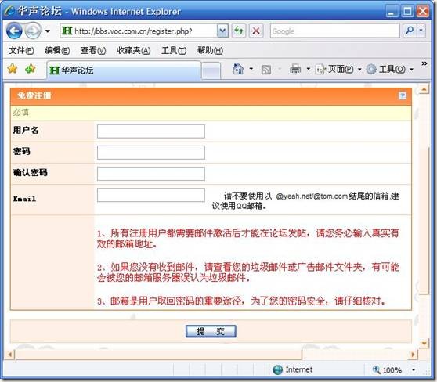Submit the form with 提交 button
This screenshot has height=382, width=437.
[x=211, y=331]
